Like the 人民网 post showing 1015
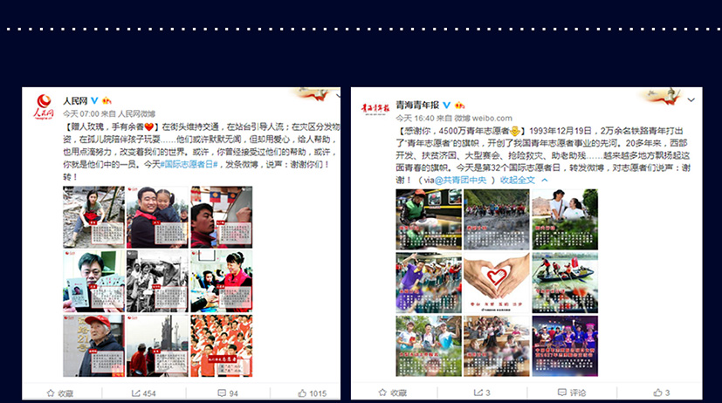Viewport: 722px width, 403px height. [x=313, y=393]
